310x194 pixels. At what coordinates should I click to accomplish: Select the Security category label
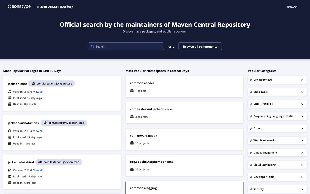259,189
